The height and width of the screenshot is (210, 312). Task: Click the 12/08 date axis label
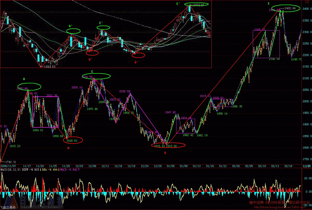coord(92,166)
